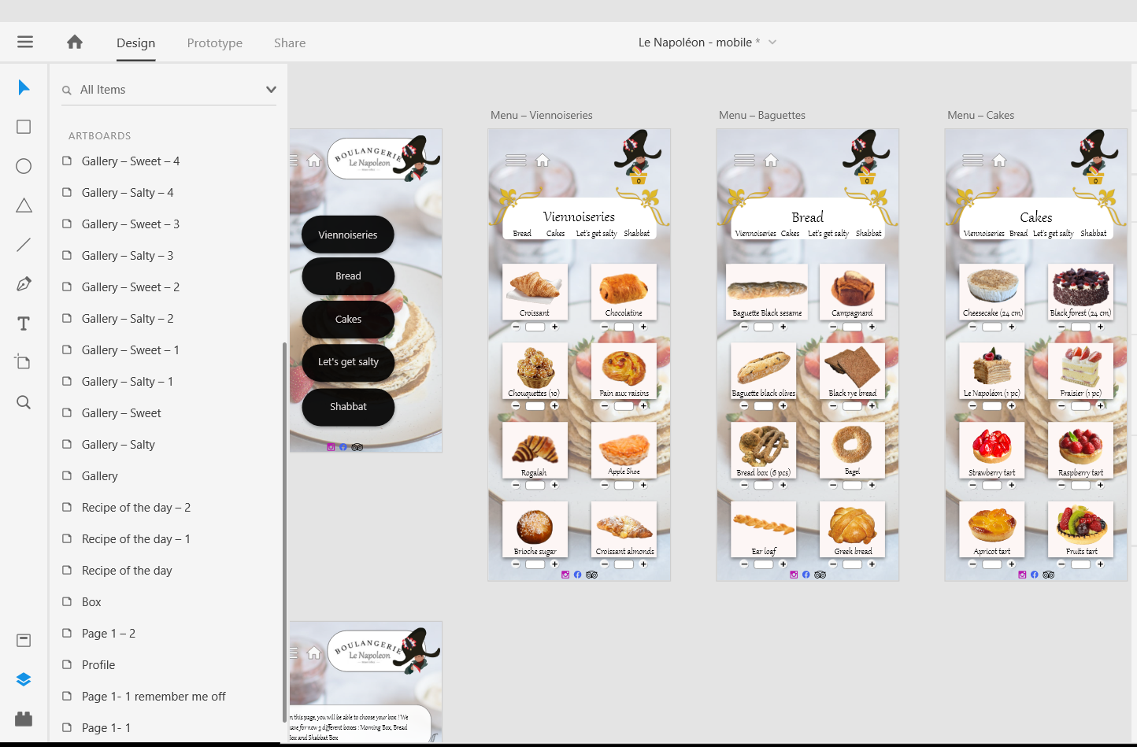Select the Polygon tool
1137x747 pixels.
click(x=23, y=205)
